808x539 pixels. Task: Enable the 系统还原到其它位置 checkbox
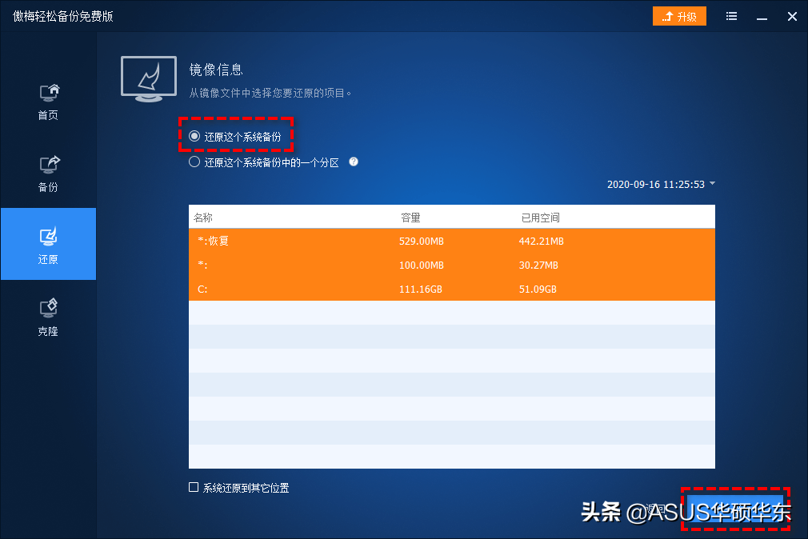[194, 485]
